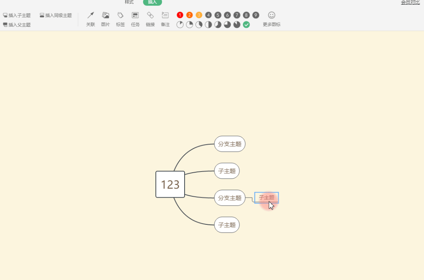Set the first one-eighth progress pie marker
The width and height of the screenshot is (424, 280).
180,25
